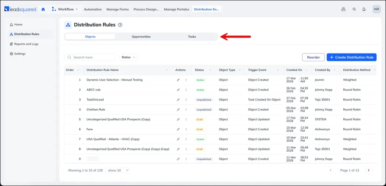Select the Distribution En... tab
This screenshot has height=186, width=386.
207,9
